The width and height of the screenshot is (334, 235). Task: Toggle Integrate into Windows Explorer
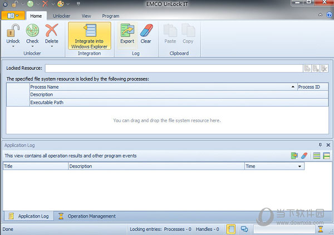coord(90,36)
